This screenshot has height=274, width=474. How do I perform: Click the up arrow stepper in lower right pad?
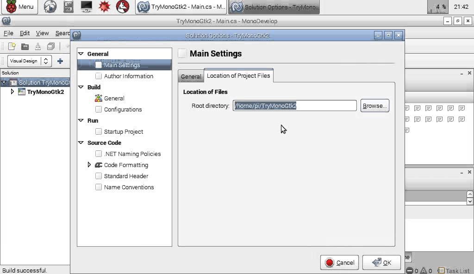[470, 194]
